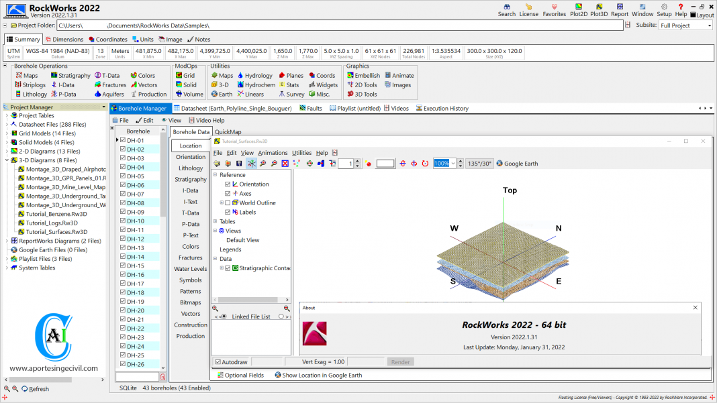The width and height of the screenshot is (717, 403).
Task: Click the save disk icon in 3D viewer
Action: tap(239, 163)
